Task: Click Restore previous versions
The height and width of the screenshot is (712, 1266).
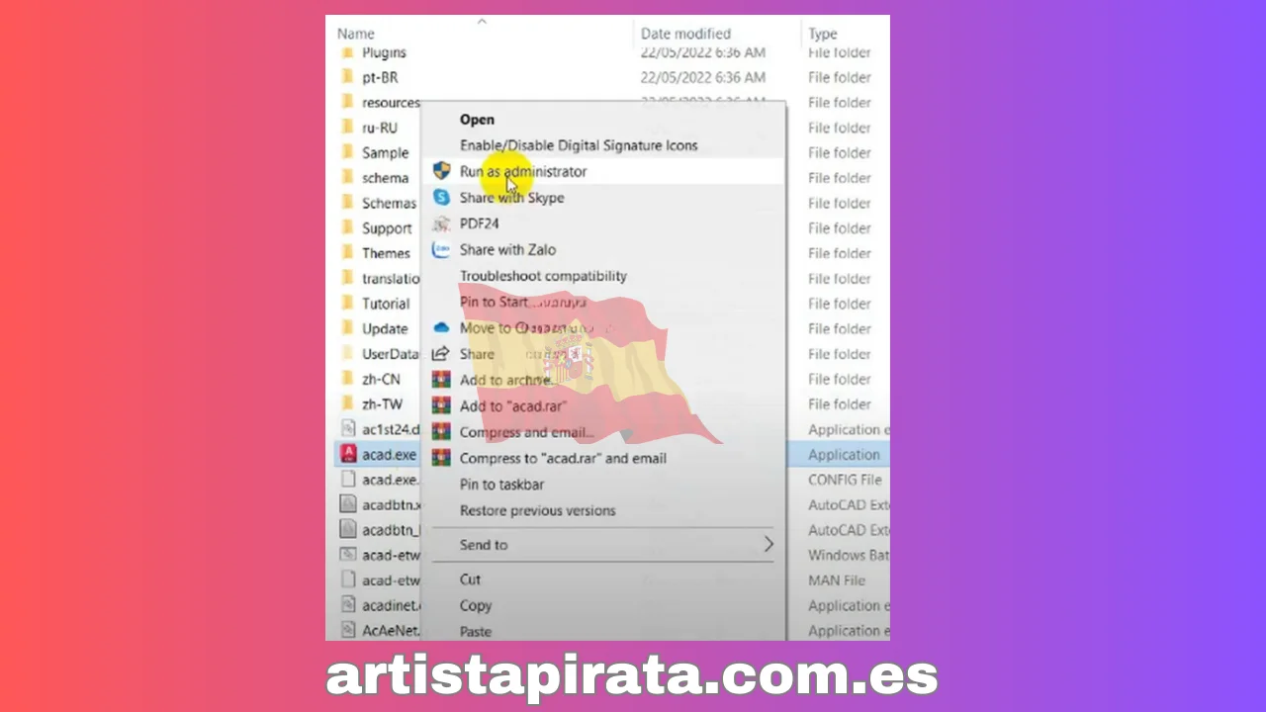Action: (x=537, y=510)
